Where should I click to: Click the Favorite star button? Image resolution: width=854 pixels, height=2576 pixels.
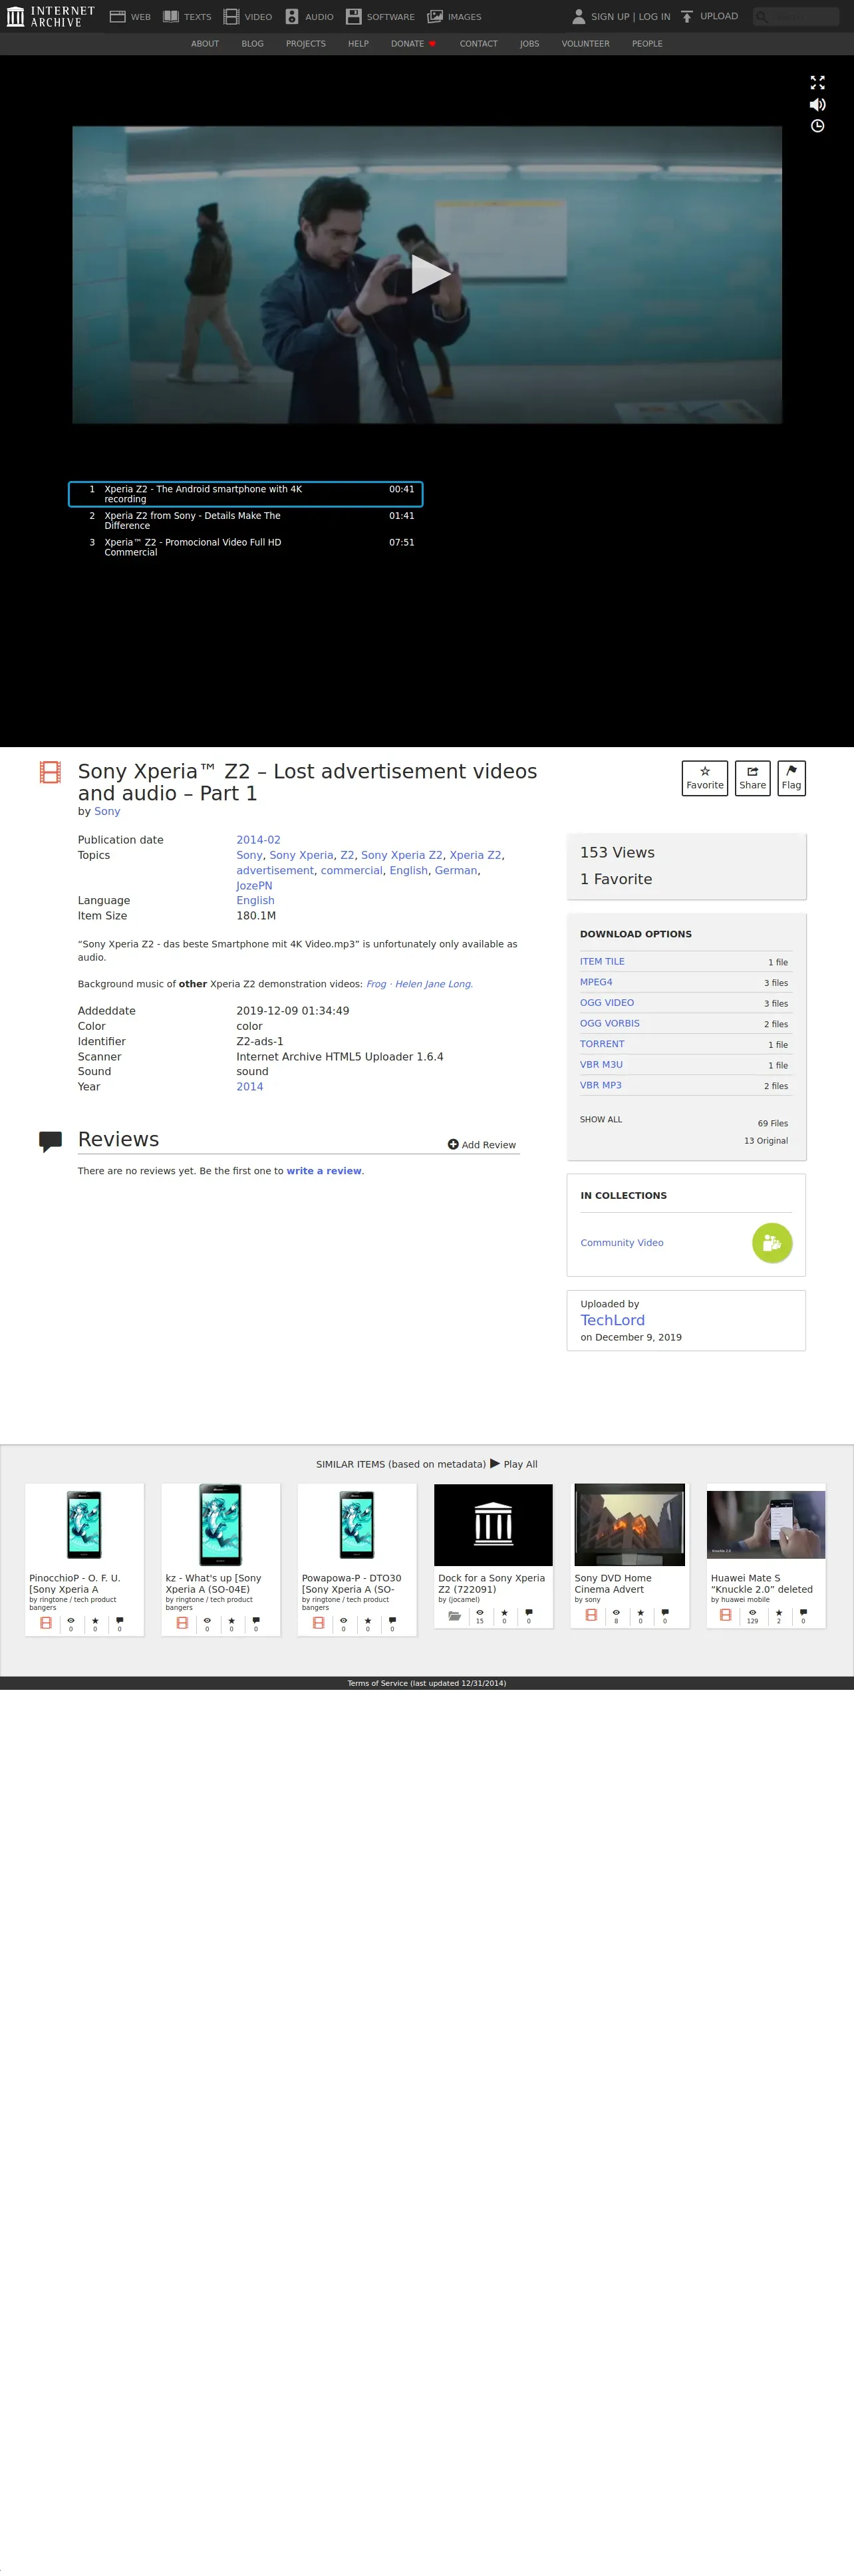click(705, 778)
